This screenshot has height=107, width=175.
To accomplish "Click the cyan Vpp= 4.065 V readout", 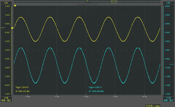I will tap(95, 87).
